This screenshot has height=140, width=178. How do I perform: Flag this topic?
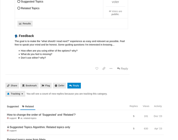(x=46, y=86)
